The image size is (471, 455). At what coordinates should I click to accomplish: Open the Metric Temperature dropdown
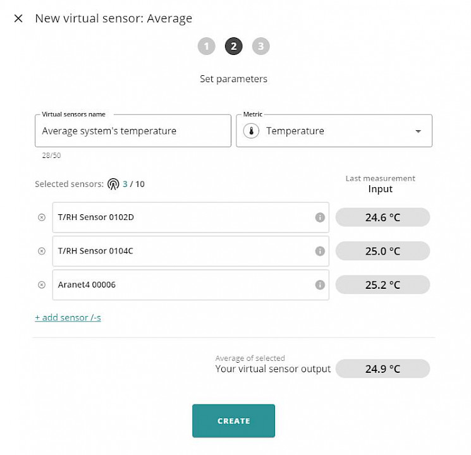(x=334, y=131)
